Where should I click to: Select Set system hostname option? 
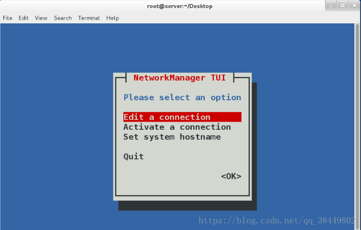click(172, 137)
